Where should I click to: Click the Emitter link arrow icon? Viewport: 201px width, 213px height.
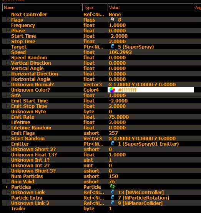click(112, 144)
